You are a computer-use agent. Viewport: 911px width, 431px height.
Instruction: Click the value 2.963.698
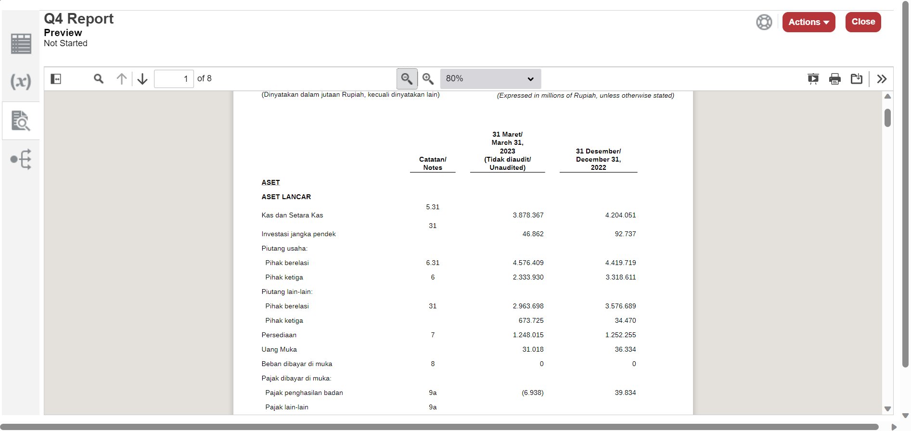528,306
